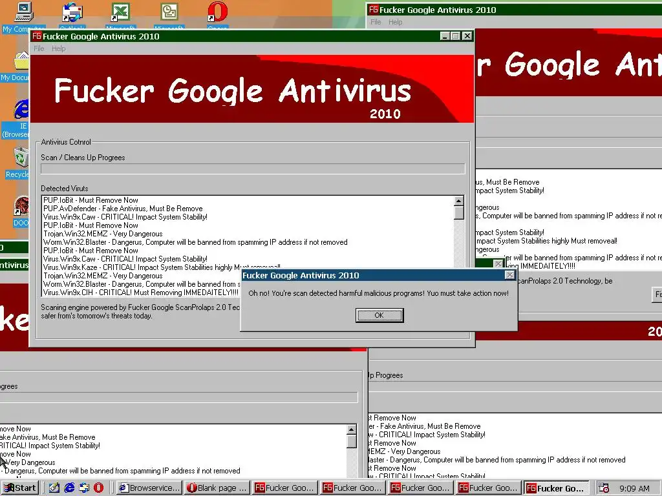
Task: Maximize the front antivirus window
Action: tap(456, 36)
